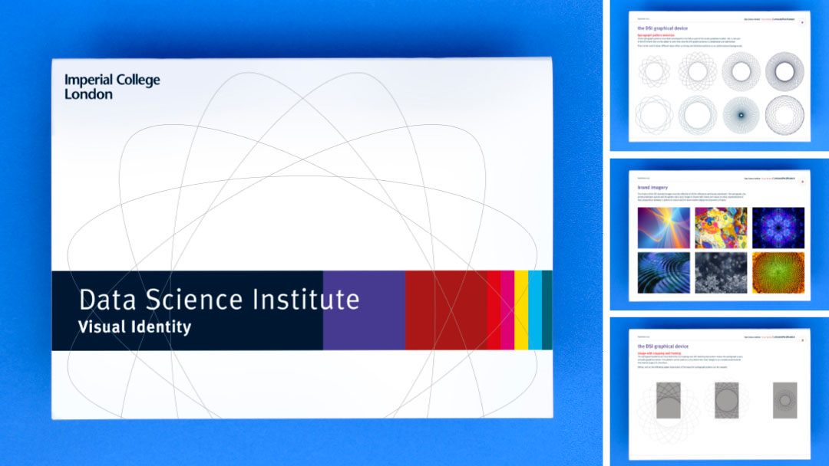
Task: Select the green and orange spiral image
Action: [x=778, y=272]
